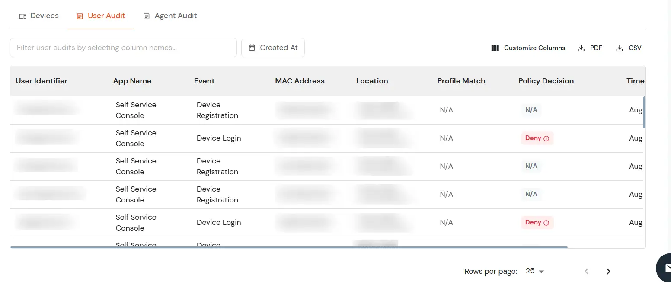Click the info icon on first Deny badge
Viewport: 671px width, 282px height.
pyautogui.click(x=546, y=138)
